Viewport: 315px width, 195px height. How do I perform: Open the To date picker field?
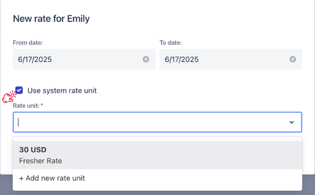coord(231,59)
